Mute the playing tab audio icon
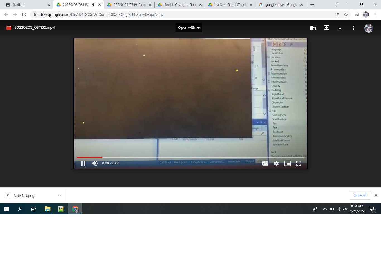Screen dimensions: 381x277 [x=94, y=5]
